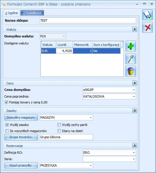Viewport: 156px width, 173px height.
Task: Click the application icon in the title bar
Action: pos(4,4)
